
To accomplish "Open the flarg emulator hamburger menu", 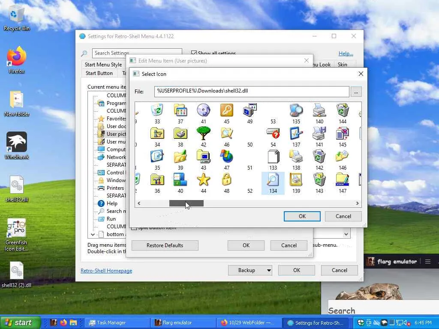I will pyautogui.click(x=427, y=262).
